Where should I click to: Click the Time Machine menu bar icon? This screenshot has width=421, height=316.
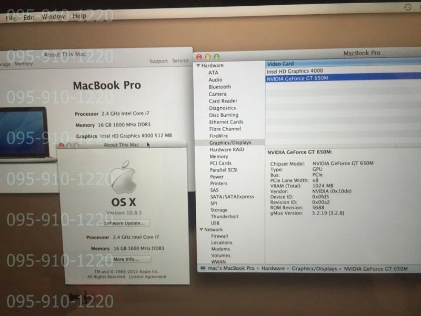[x=408, y=7]
